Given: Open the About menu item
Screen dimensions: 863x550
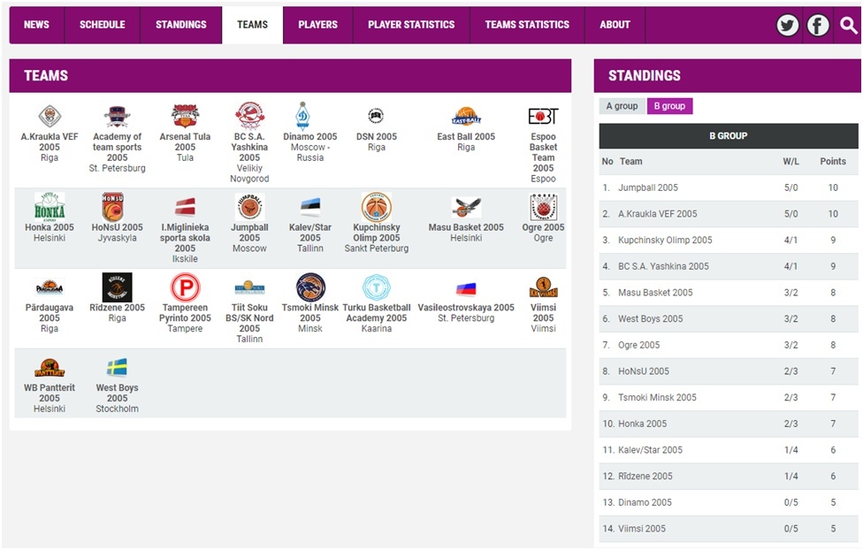Looking at the screenshot, I should click(x=615, y=25).
